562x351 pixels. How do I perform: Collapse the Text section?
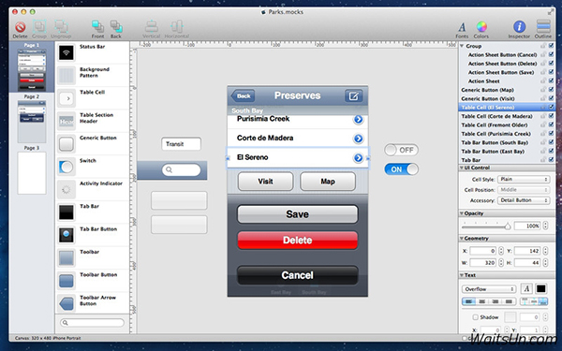(x=462, y=275)
